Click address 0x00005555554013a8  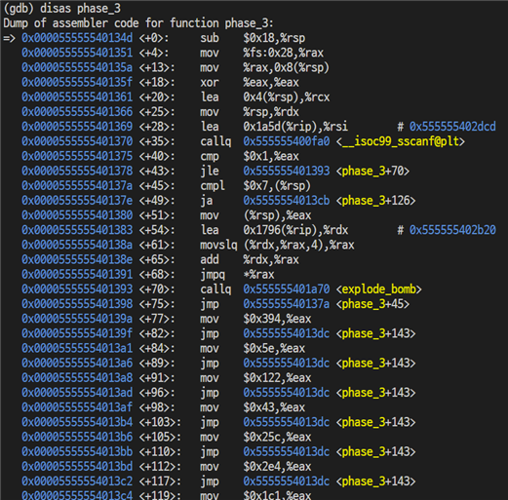click(77, 378)
